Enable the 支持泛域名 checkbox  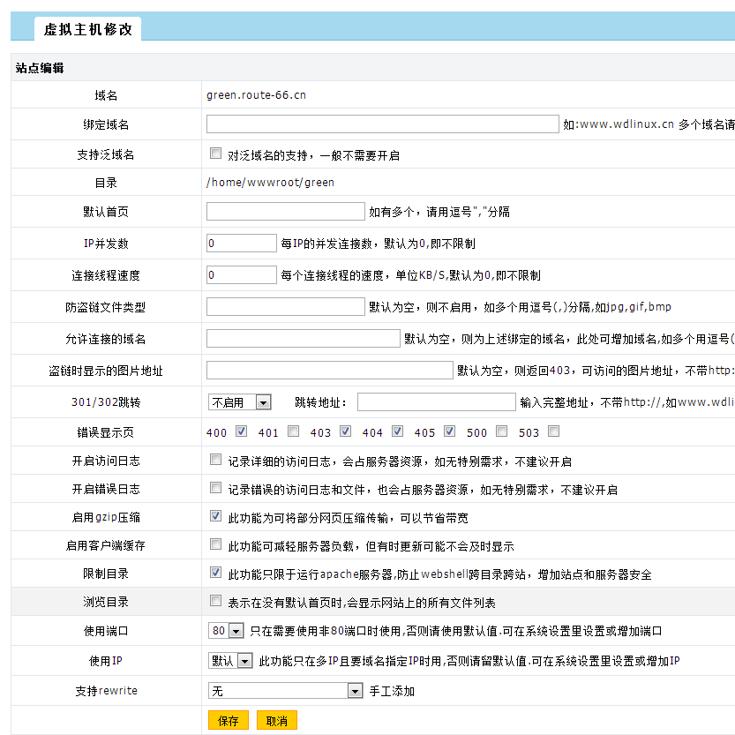click(x=215, y=154)
